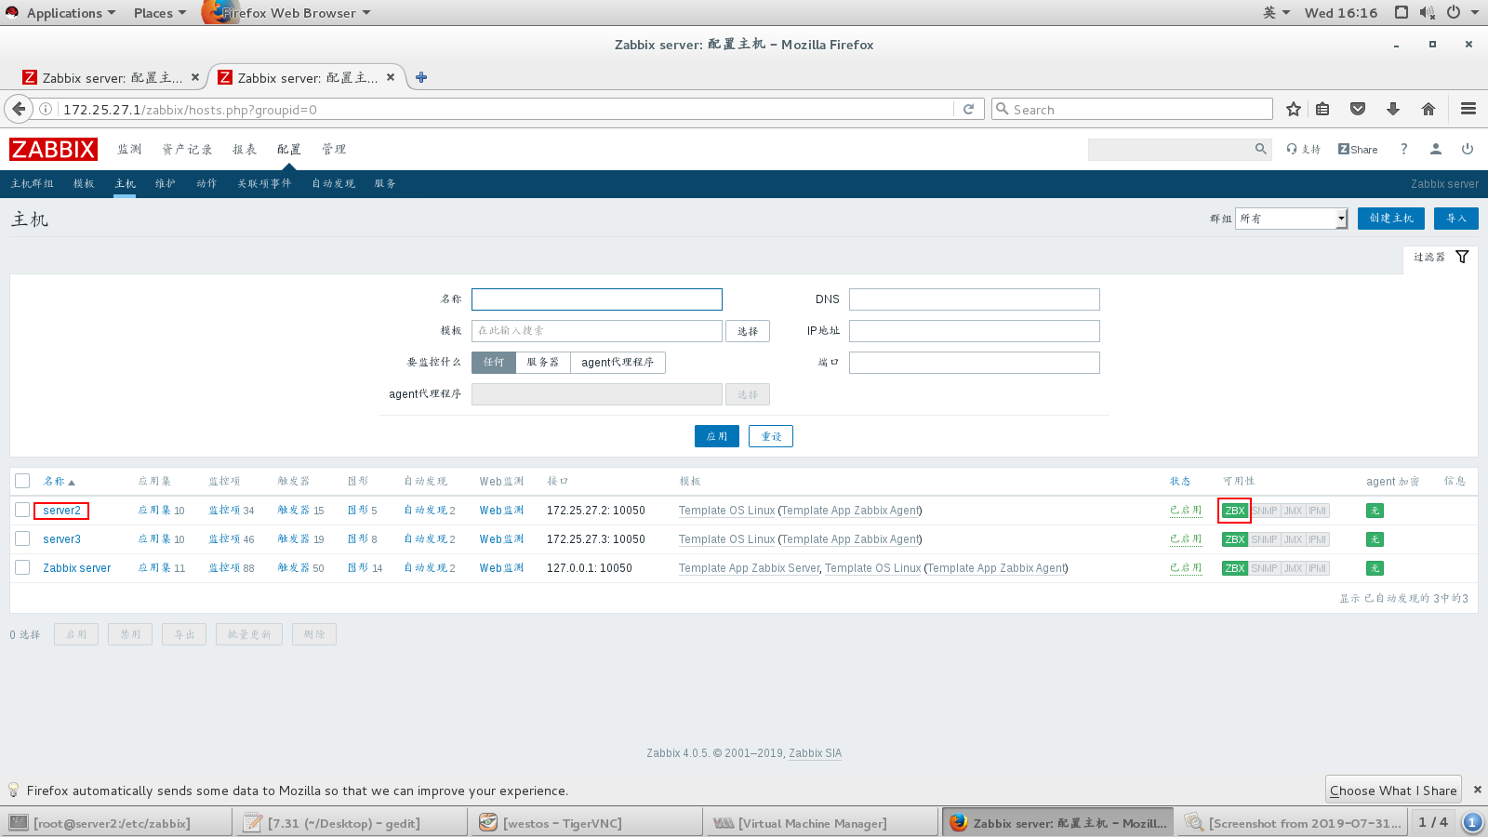Switch to the 模板 submenu tab
This screenshot has width=1488, height=837.
point(84,183)
